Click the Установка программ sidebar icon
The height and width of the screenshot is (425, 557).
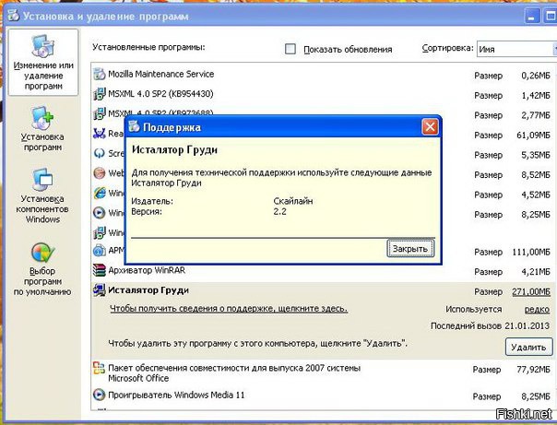(x=42, y=119)
